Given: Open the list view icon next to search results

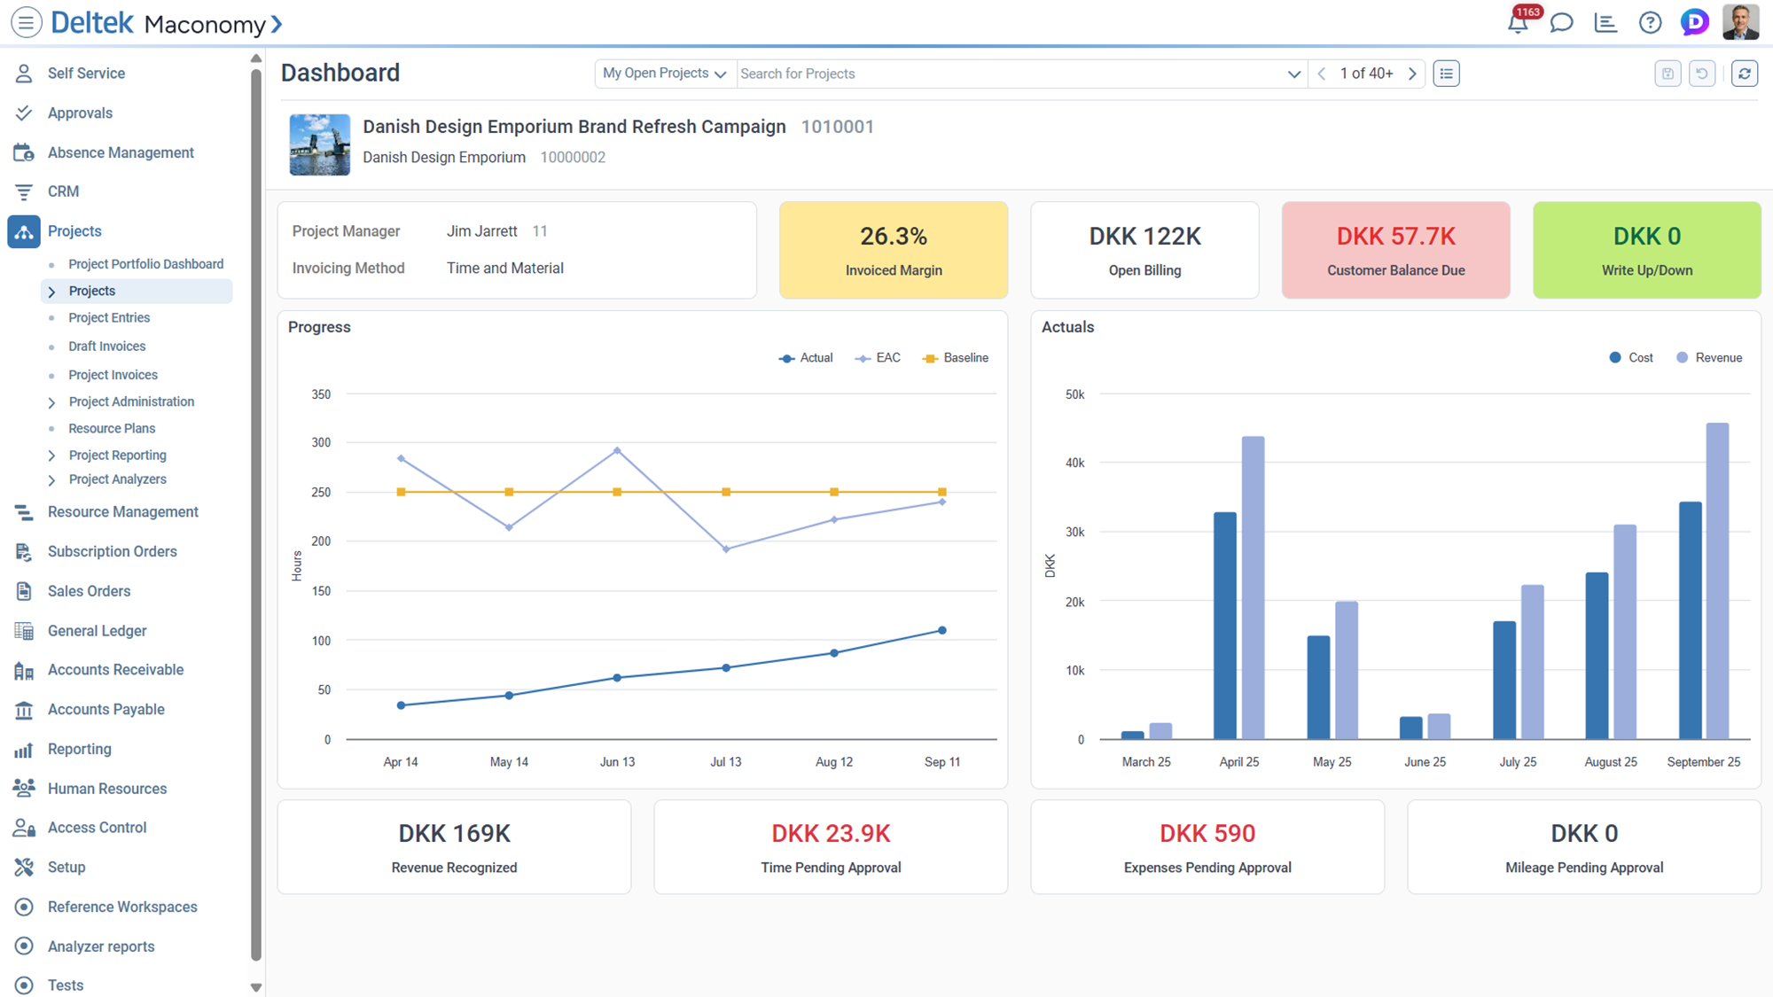Looking at the screenshot, I should [1446, 73].
